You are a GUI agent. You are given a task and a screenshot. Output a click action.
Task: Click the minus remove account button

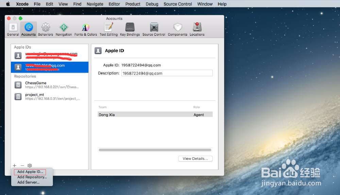[x=22, y=165]
